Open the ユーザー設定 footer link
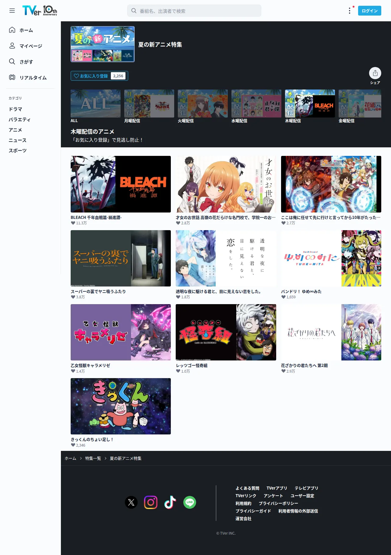391x555 pixels. (x=302, y=496)
